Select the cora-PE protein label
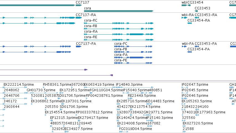The image size is (236, 133). [121, 60]
